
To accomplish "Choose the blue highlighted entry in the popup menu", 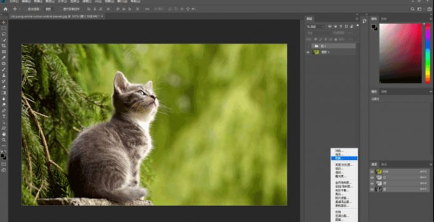I will point(344,159).
